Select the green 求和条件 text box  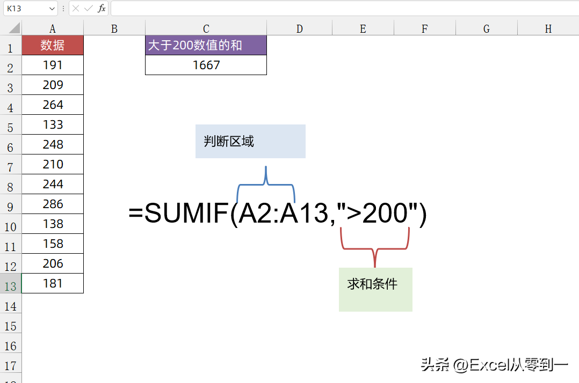[x=375, y=290]
